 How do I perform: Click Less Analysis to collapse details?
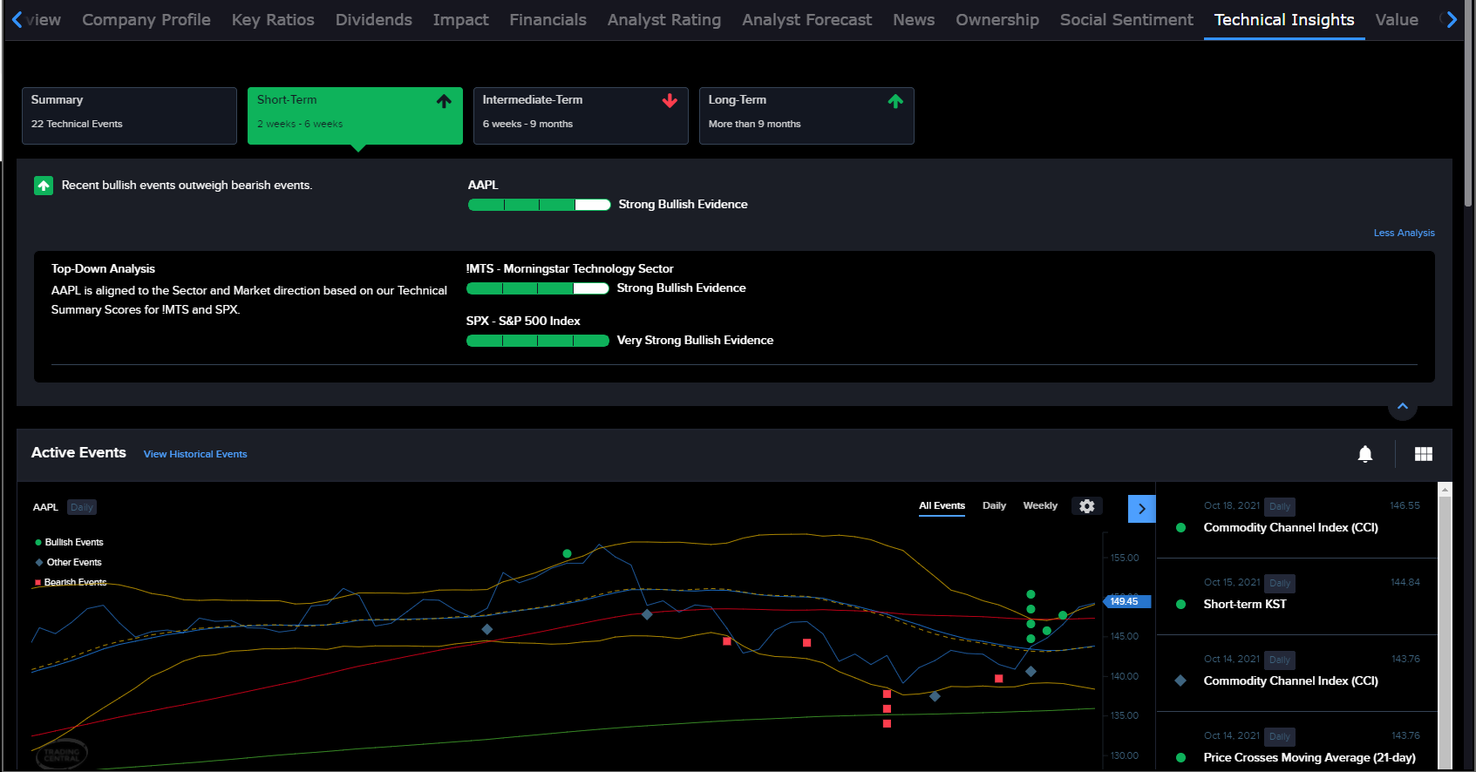click(x=1403, y=233)
